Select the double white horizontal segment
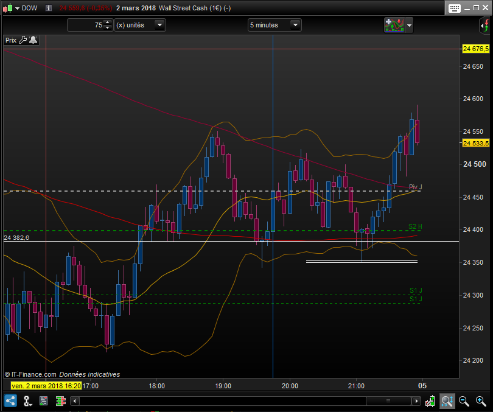Screen dimensions: 493x412 (x=362, y=262)
